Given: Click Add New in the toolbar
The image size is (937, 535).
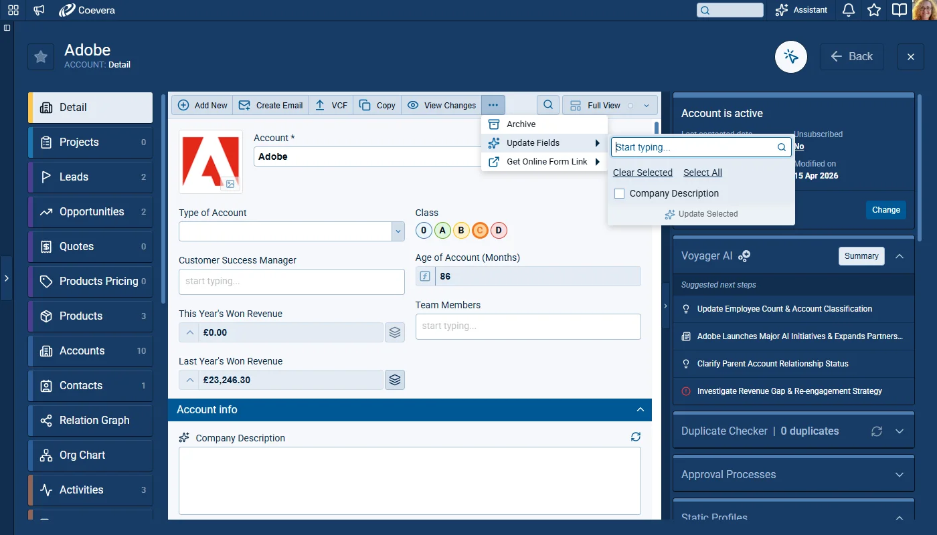Looking at the screenshot, I should click(x=202, y=105).
